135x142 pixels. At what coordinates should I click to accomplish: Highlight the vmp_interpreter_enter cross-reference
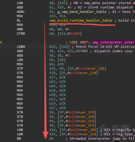point(114,42)
